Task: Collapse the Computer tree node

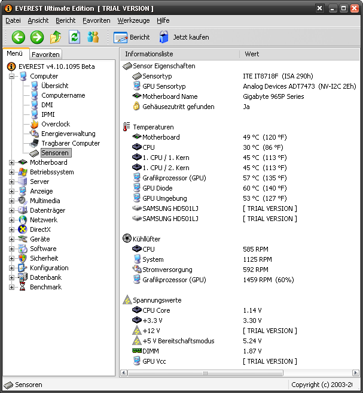Action: pos(11,76)
